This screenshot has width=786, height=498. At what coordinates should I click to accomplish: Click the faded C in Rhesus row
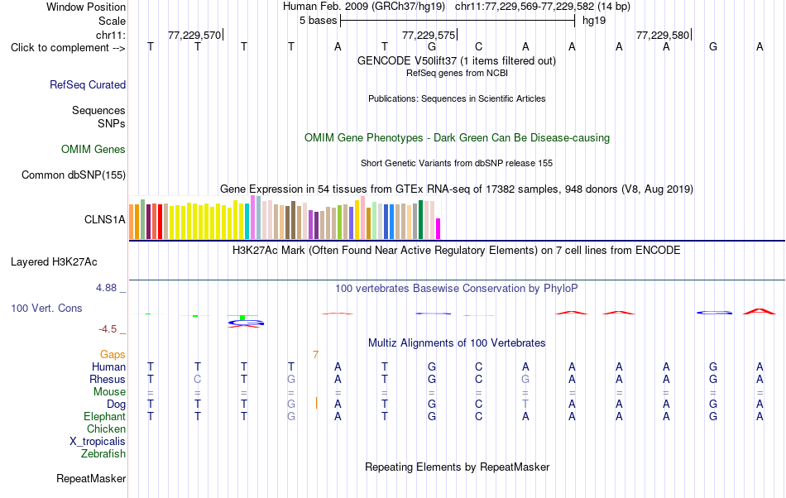(198, 379)
